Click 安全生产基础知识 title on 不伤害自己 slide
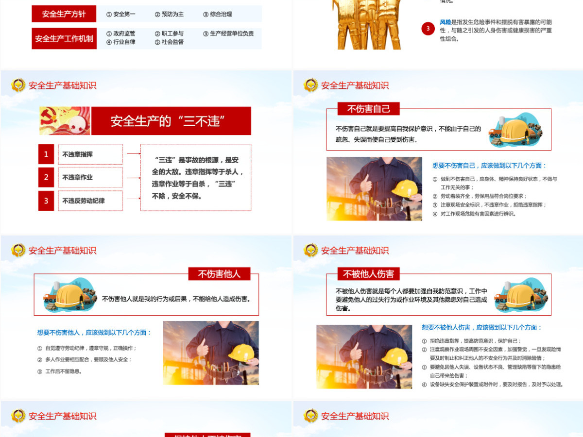 (355, 85)
